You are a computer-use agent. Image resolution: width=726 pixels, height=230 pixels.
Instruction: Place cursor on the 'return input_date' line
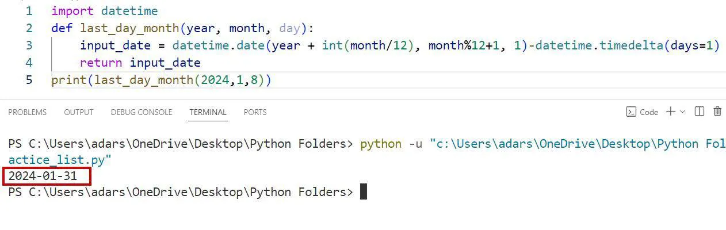click(140, 63)
